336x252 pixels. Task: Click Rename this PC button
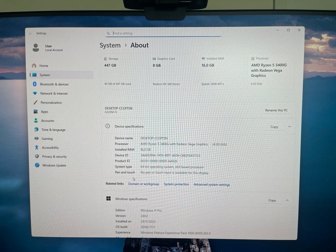(276, 110)
